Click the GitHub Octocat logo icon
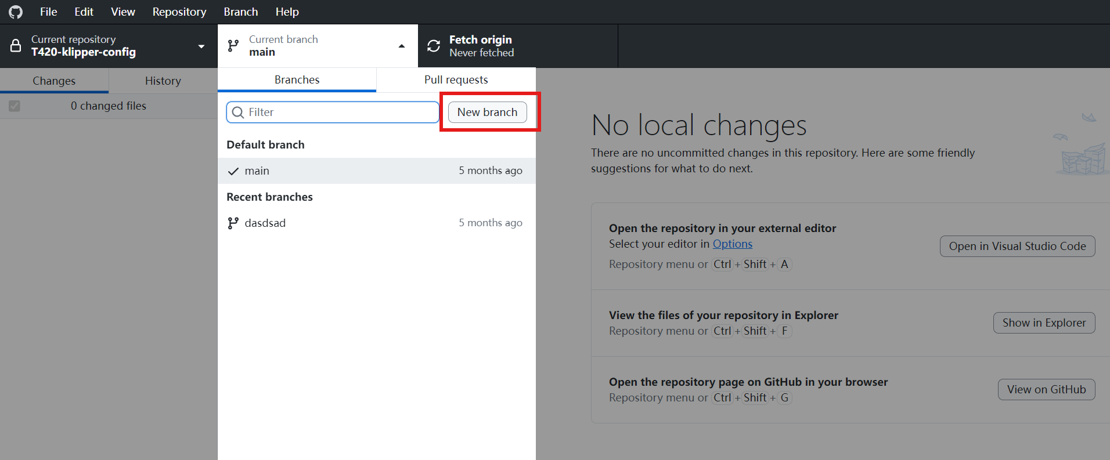This screenshot has height=460, width=1110. [16, 12]
